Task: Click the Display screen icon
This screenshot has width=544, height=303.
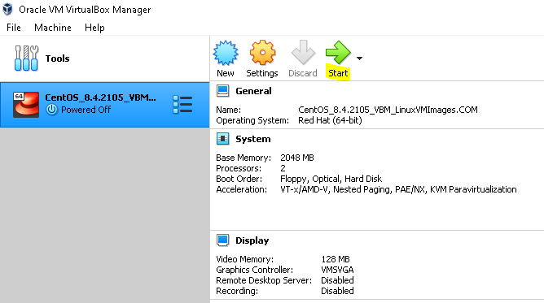Action: pos(223,240)
